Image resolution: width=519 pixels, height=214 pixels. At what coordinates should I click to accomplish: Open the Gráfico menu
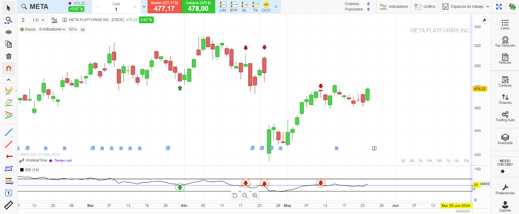pos(425,6)
